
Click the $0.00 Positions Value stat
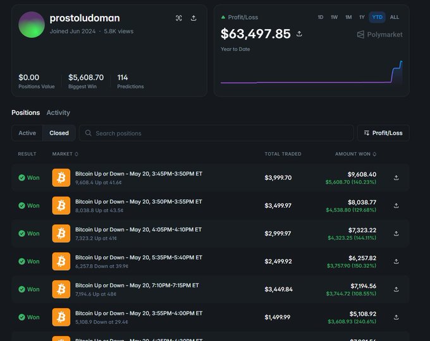[x=37, y=81]
